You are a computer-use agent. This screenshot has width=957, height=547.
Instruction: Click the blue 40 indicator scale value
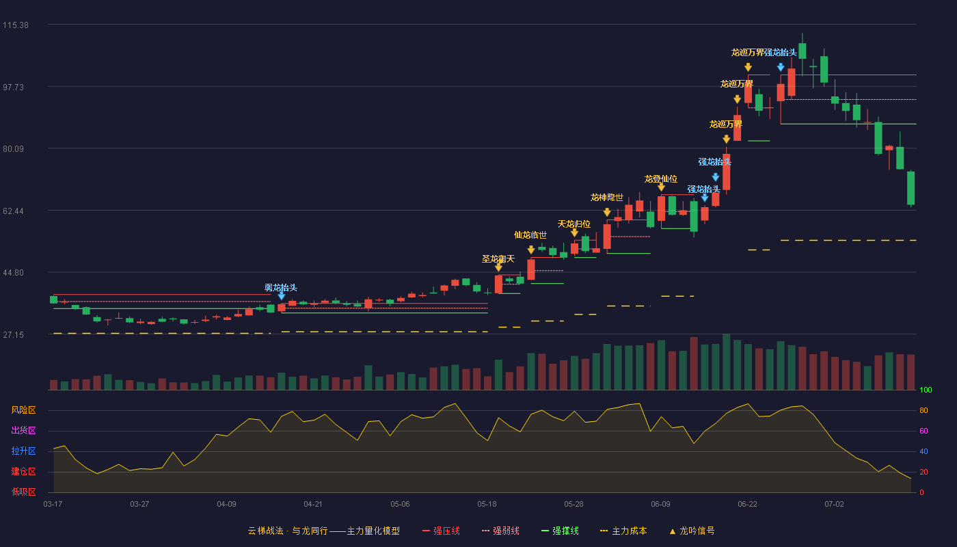click(924, 451)
